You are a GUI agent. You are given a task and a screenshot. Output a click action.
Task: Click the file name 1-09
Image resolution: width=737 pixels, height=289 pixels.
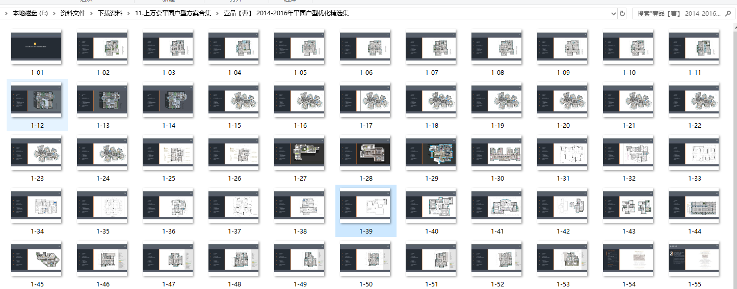pos(563,73)
